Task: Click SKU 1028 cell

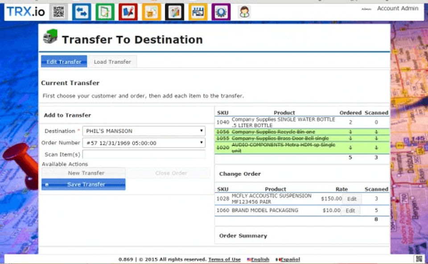Action: [223, 199]
